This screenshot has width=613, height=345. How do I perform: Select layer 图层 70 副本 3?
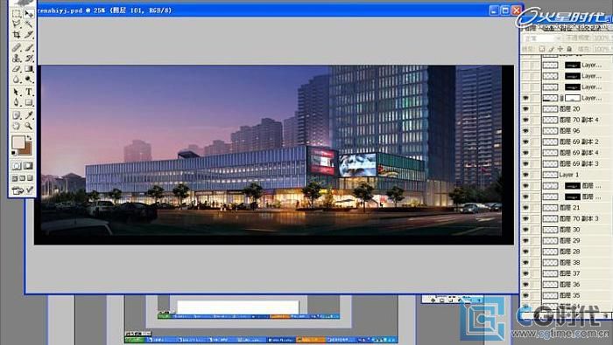tap(576, 218)
